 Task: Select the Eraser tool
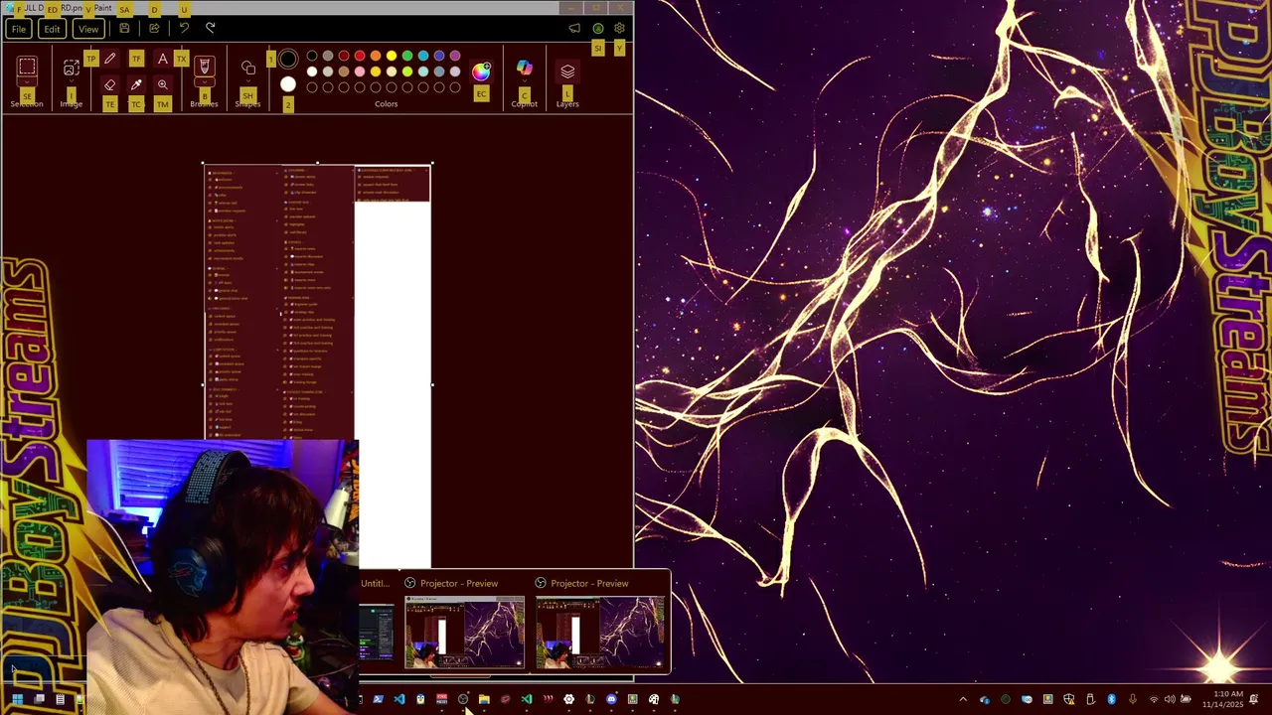[x=109, y=84]
